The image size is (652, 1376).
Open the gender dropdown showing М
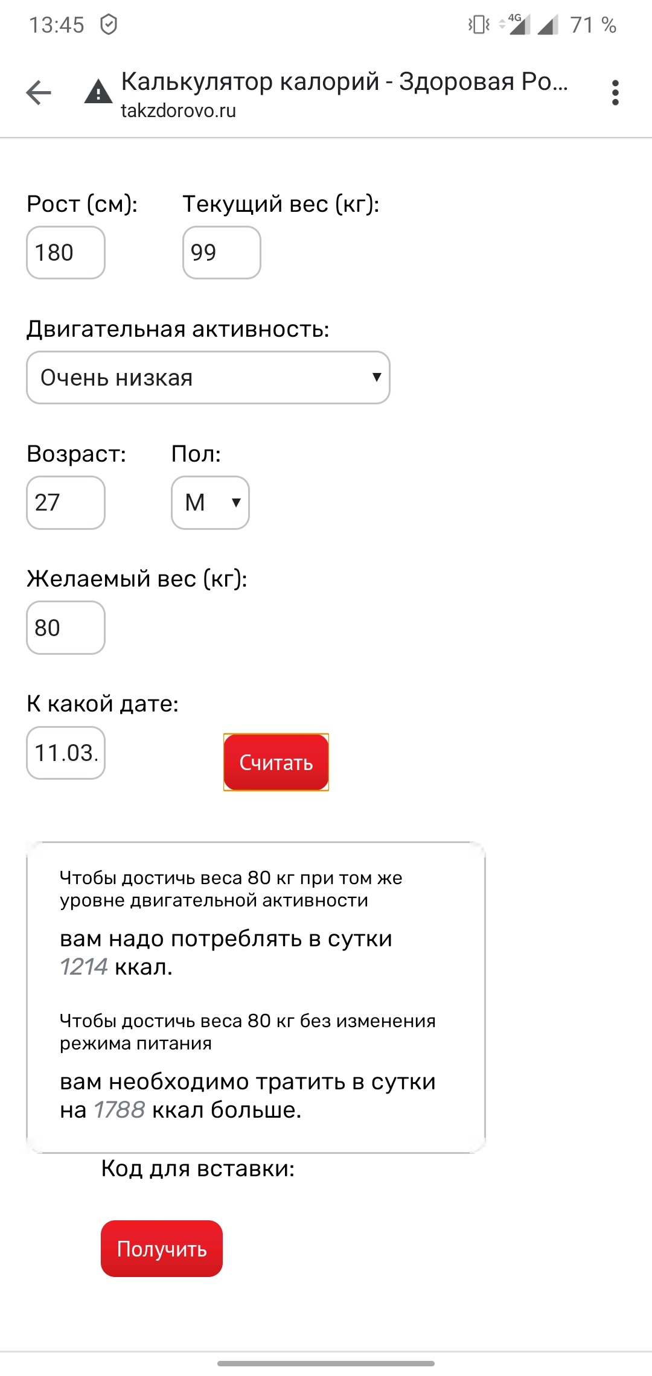[210, 503]
